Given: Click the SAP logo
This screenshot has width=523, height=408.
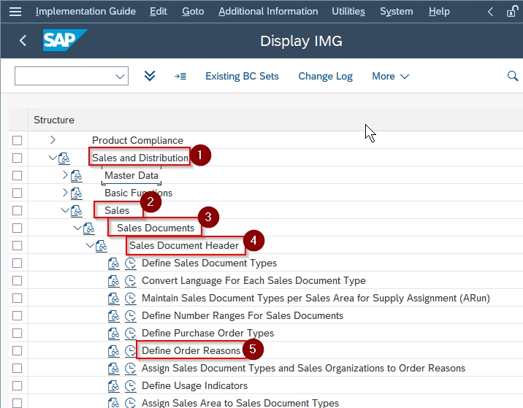Looking at the screenshot, I should 65,40.
